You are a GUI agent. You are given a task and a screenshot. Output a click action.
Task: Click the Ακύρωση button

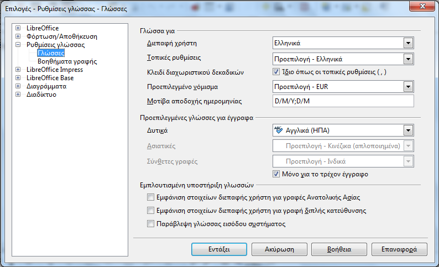279,249
